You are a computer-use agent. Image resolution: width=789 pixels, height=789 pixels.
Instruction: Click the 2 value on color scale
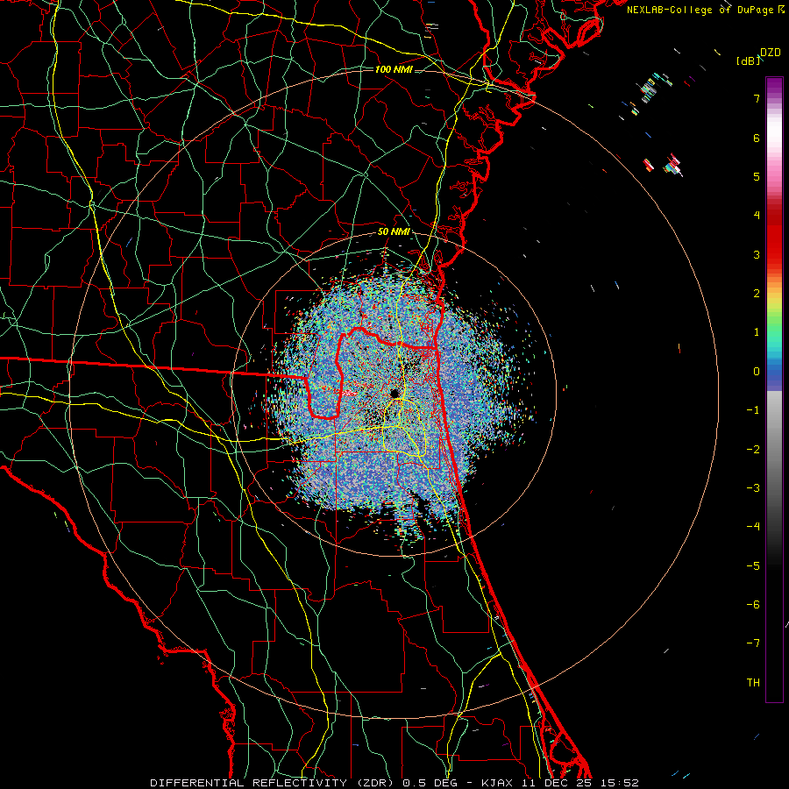[757, 294]
